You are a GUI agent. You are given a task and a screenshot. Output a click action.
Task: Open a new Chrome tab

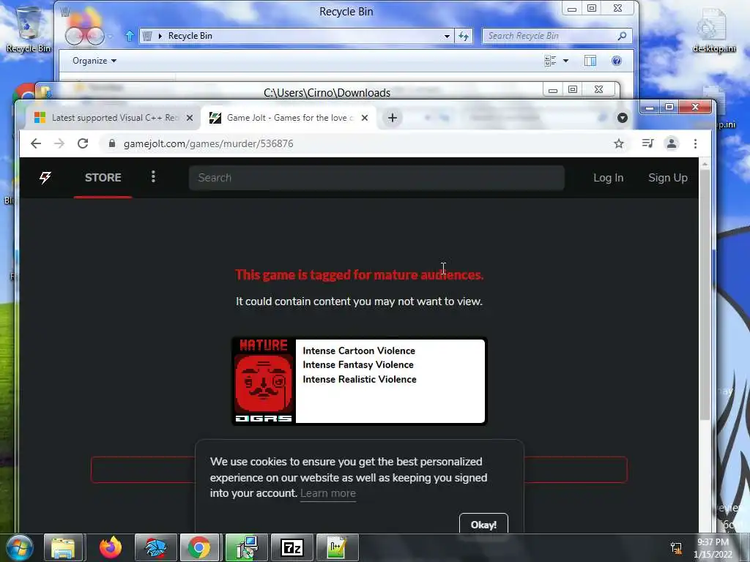[x=393, y=118]
